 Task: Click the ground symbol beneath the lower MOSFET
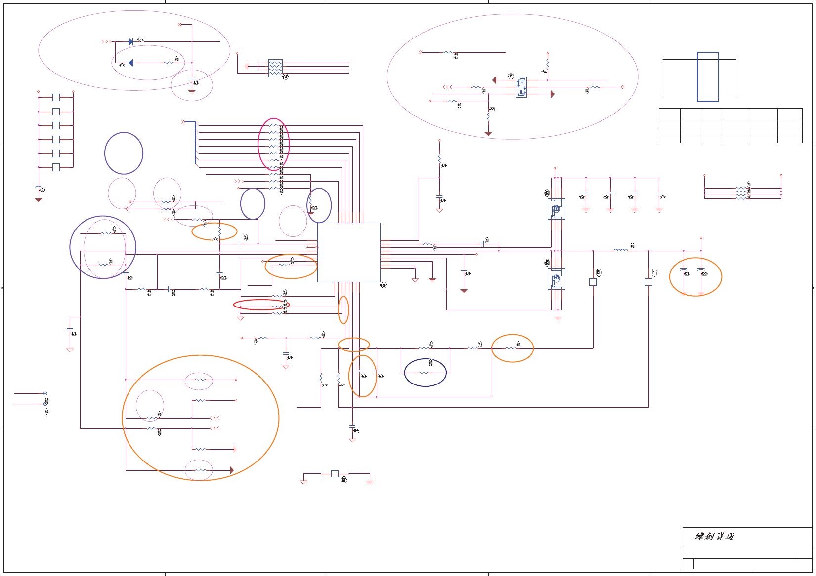(558, 318)
